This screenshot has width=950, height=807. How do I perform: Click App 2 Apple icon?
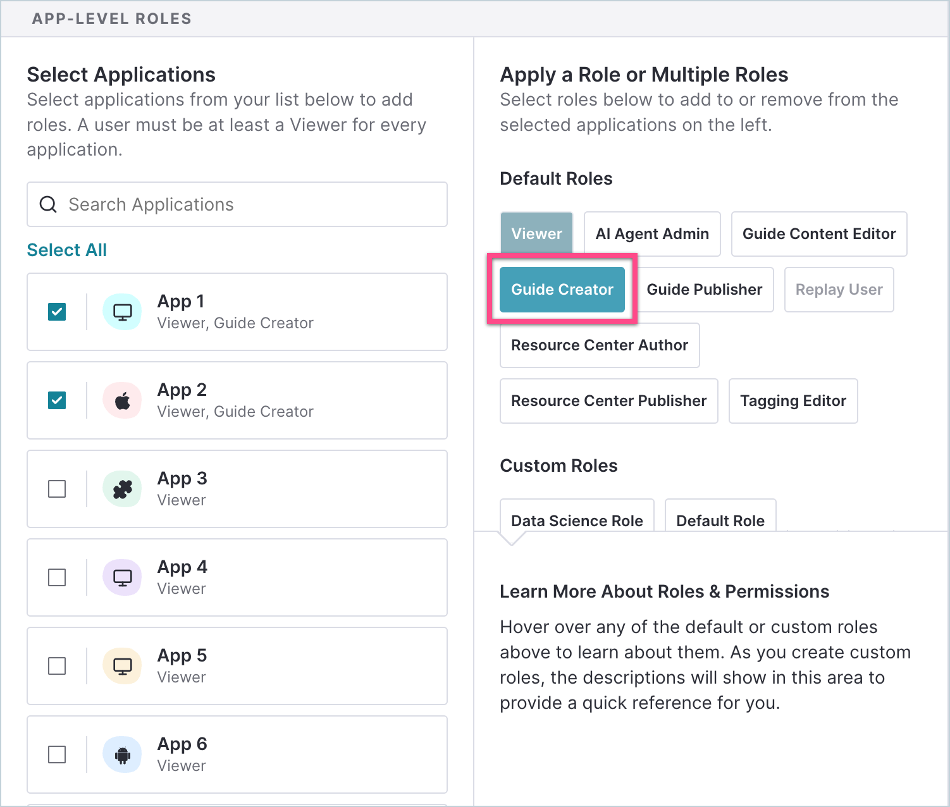pos(122,400)
